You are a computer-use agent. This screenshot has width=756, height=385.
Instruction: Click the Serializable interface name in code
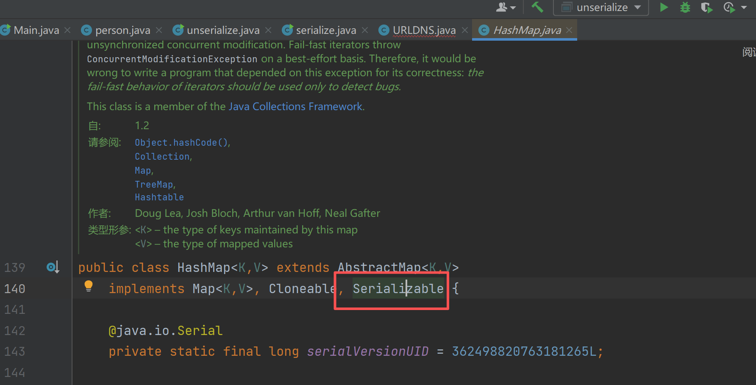pyautogui.click(x=397, y=289)
